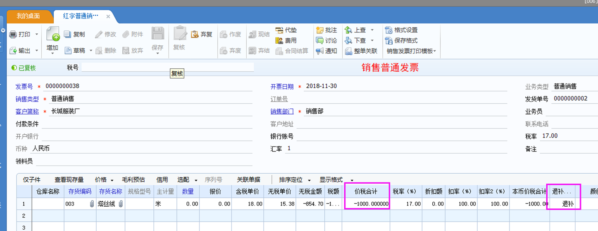Click the 代垫 advance payment icon

pyautogui.click(x=279, y=30)
